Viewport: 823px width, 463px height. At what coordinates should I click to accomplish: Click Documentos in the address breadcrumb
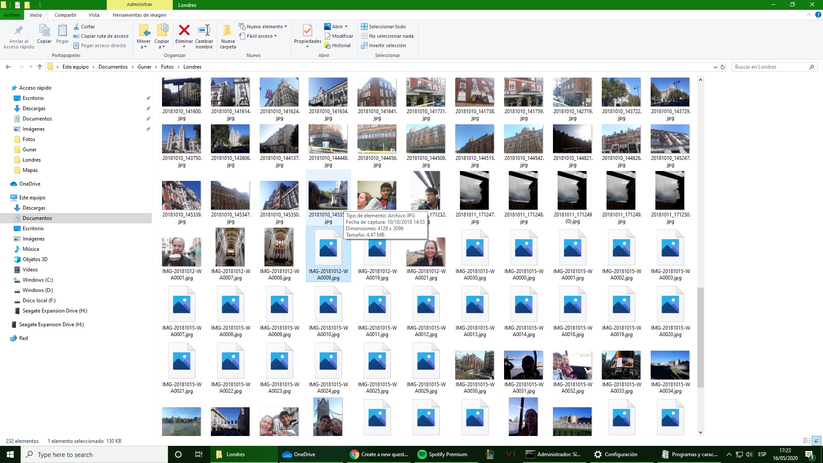point(113,67)
